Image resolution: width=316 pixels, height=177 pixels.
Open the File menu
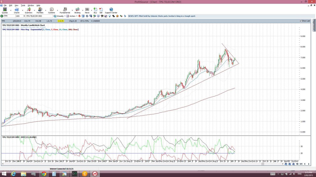coord(5,6)
